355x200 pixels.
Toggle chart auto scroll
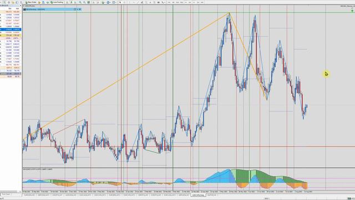94,2
